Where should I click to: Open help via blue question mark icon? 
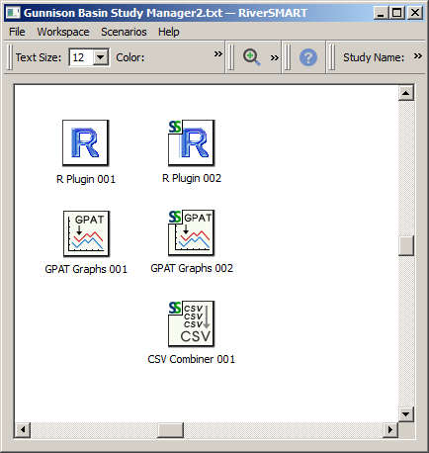coord(308,57)
